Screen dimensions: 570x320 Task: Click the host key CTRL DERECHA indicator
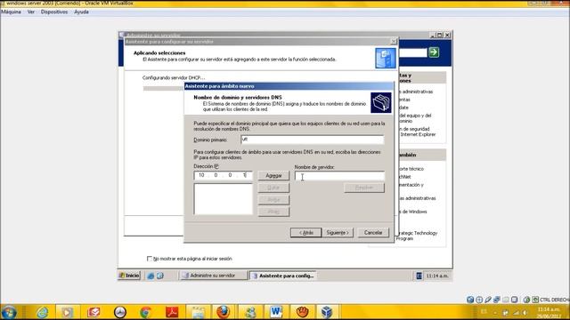554,300
